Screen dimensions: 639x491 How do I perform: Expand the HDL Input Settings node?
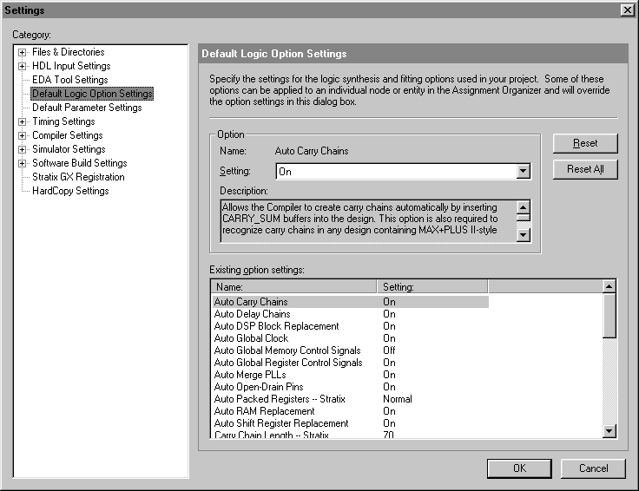[x=22, y=66]
